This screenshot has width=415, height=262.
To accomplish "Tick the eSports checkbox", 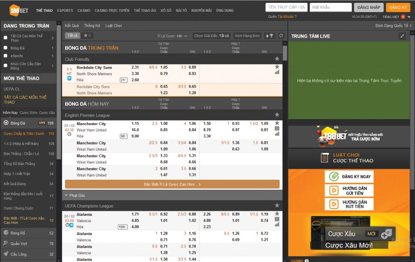I will click(x=5, y=56).
